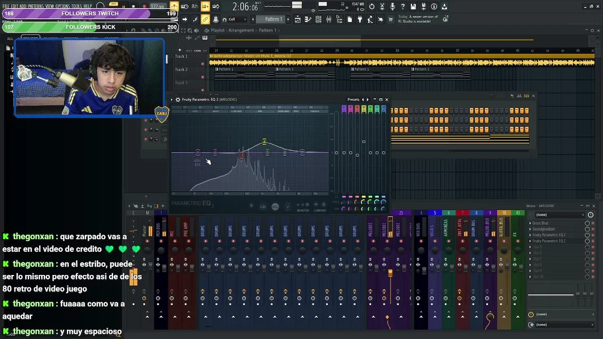Viewport: 603px width, 339px height.
Task: Select EQ band 3 red node on the curve
Action: 242,155
